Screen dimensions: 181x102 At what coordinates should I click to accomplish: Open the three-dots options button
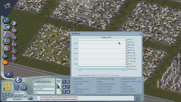[x=30, y=98]
